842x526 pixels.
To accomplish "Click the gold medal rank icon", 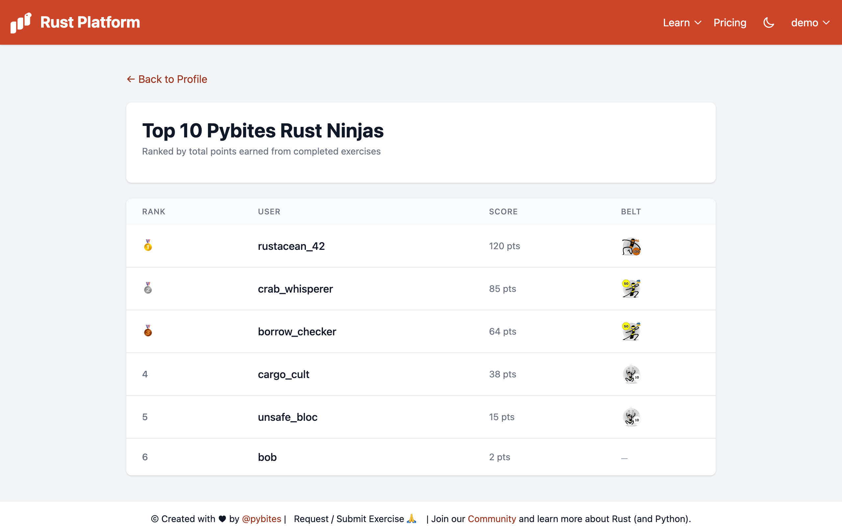I will pos(148,245).
